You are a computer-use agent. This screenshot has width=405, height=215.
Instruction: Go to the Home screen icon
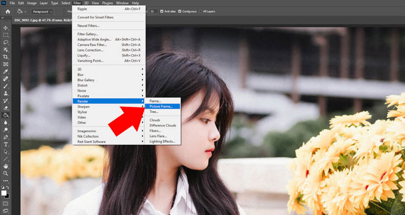(x=8, y=11)
